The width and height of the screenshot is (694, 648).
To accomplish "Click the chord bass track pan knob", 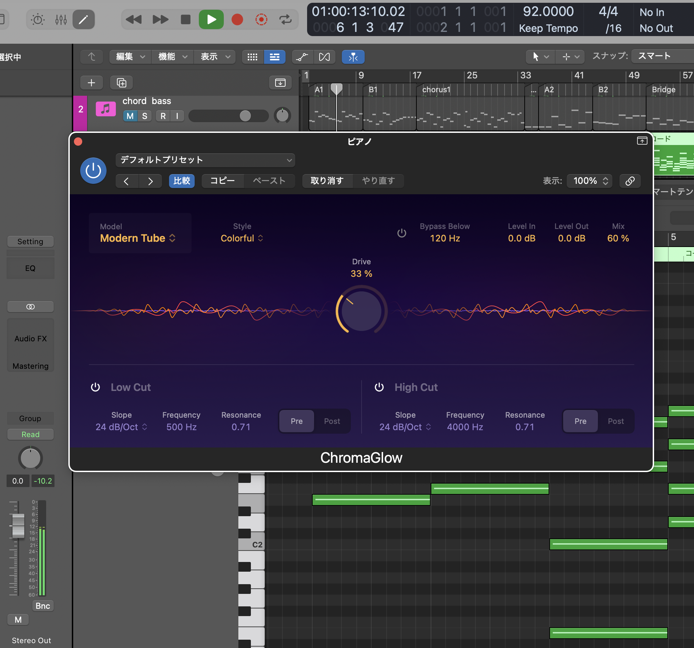I will (282, 116).
